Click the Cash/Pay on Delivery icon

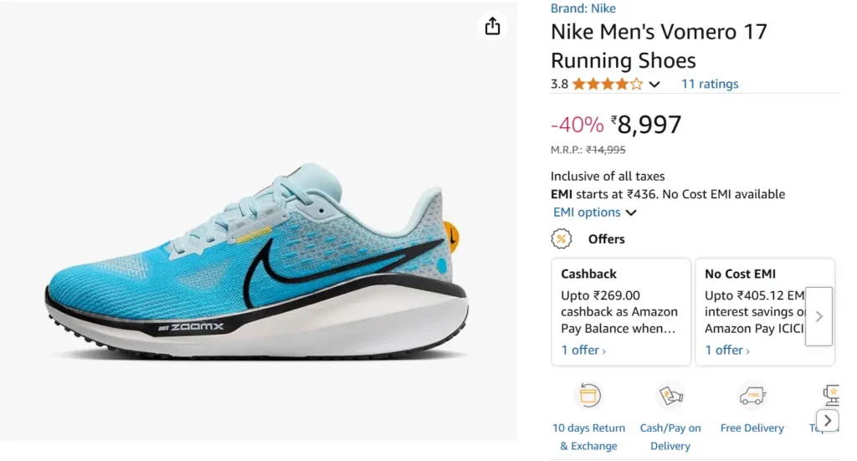pos(670,396)
